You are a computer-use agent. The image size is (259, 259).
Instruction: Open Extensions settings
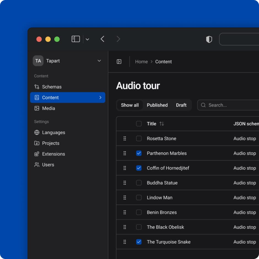click(x=68, y=154)
